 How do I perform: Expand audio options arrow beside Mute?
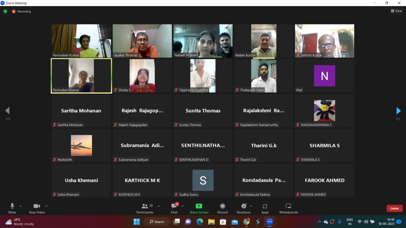[21, 206]
